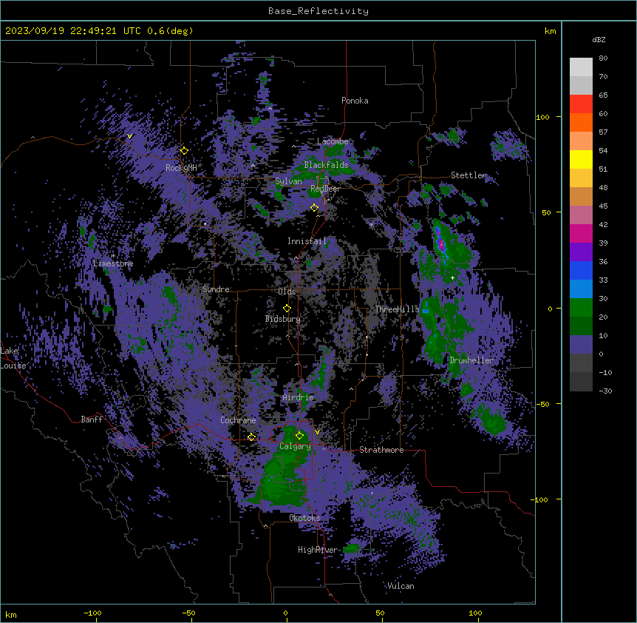The width and height of the screenshot is (637, 623).
Task: Click the Airdrie city label
Action: pyautogui.click(x=299, y=397)
